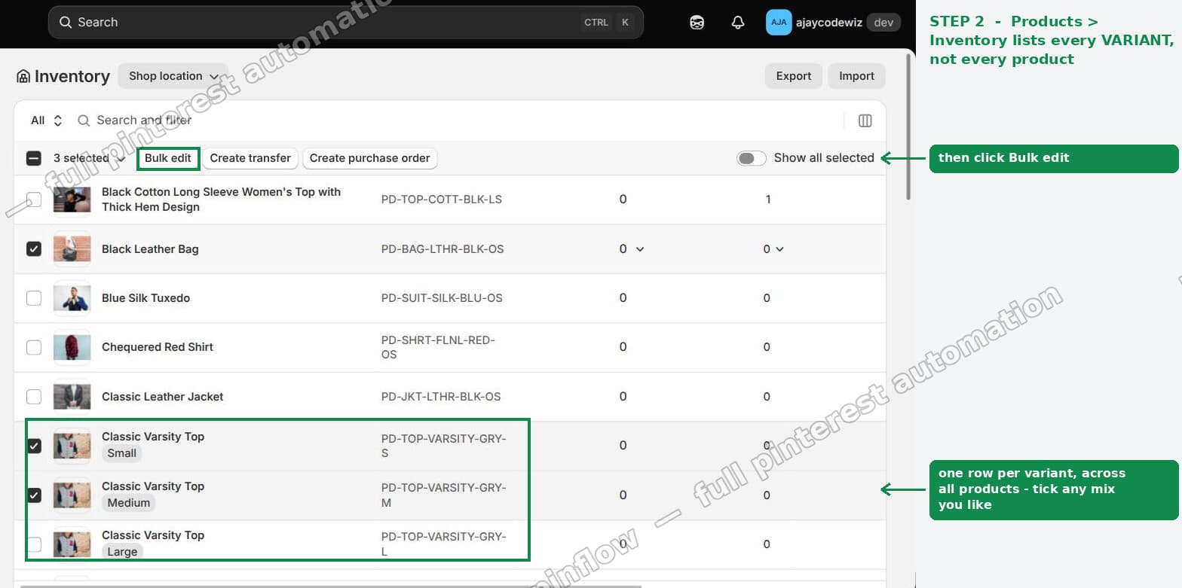This screenshot has width=1182, height=588.
Task: Tick the Classic Leather Jacket checkbox
Action: coord(34,397)
